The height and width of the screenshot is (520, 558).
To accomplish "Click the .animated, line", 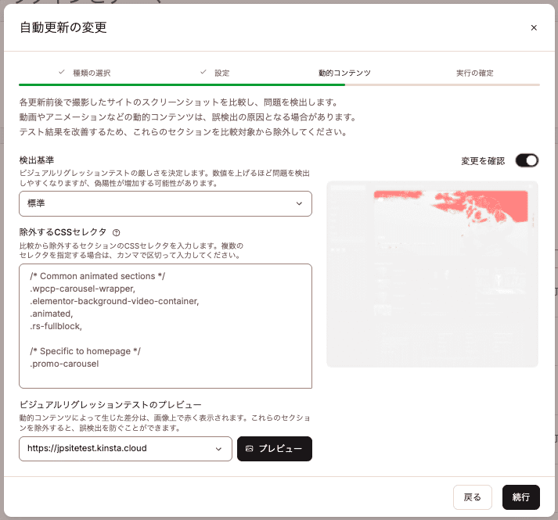I will 52,314.
